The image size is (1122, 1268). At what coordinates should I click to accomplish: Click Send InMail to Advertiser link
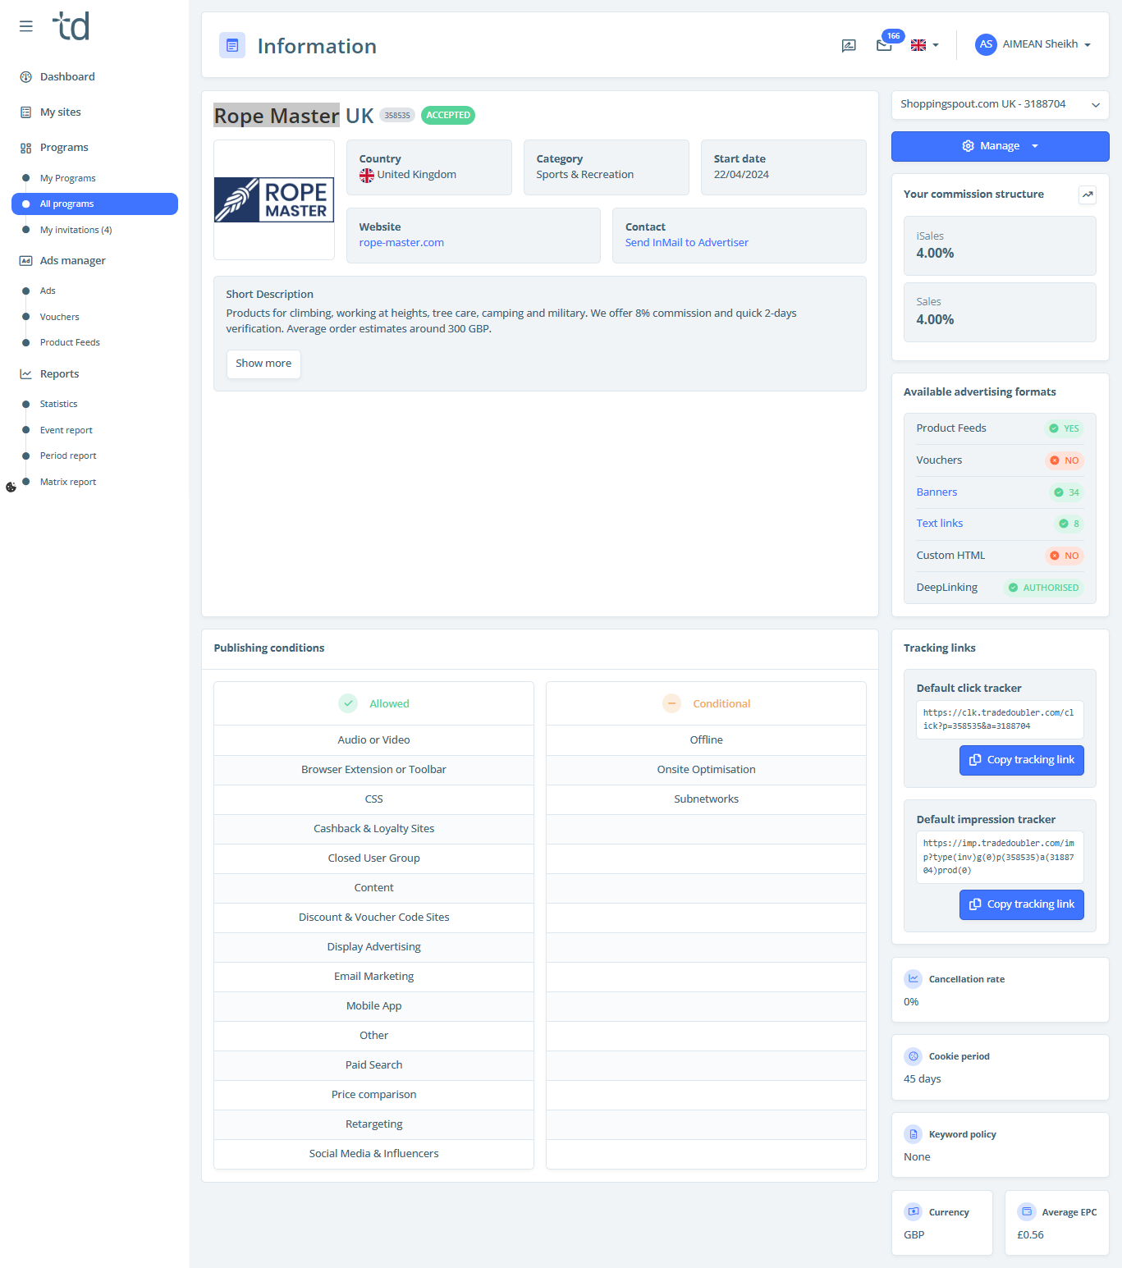click(x=686, y=243)
